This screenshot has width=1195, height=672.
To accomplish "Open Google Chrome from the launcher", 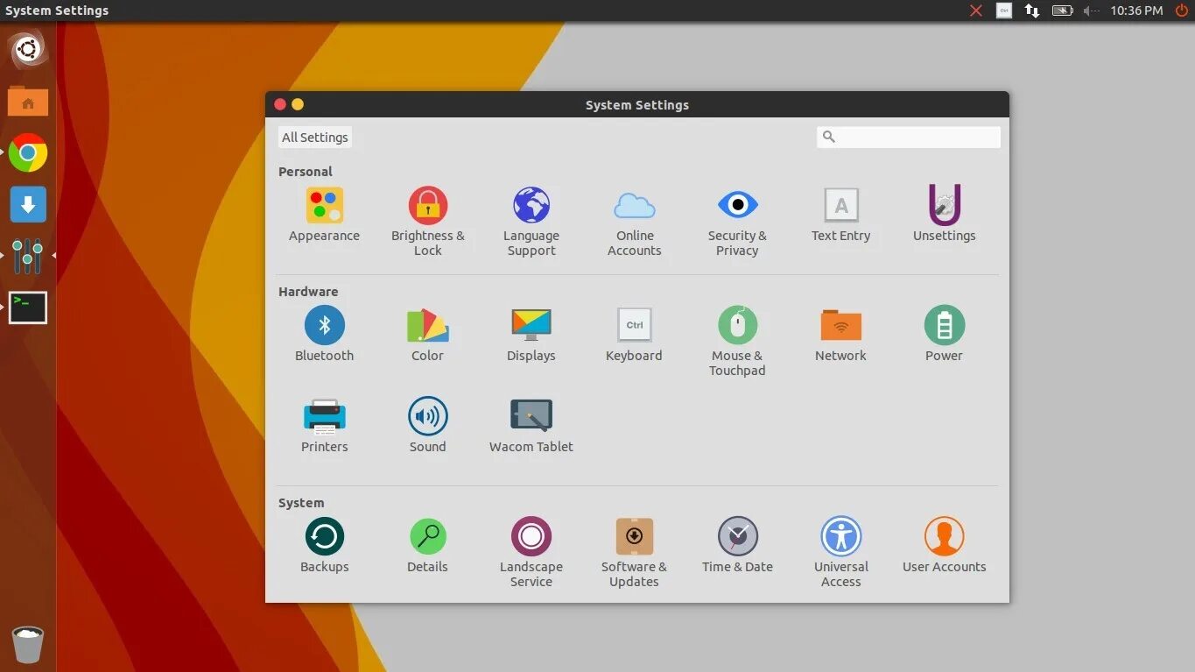I will [27, 153].
